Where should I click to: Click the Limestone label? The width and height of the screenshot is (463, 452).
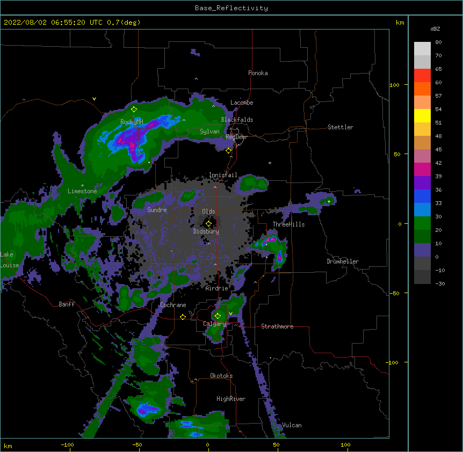coord(82,191)
